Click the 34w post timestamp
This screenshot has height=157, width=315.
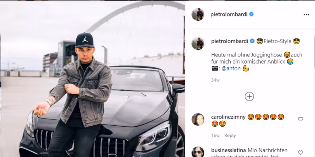coord(215,80)
